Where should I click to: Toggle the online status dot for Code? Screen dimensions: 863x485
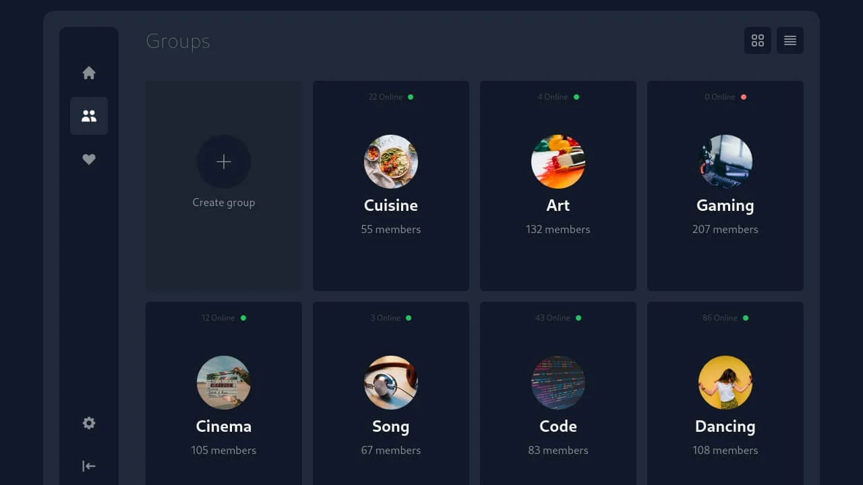point(577,318)
